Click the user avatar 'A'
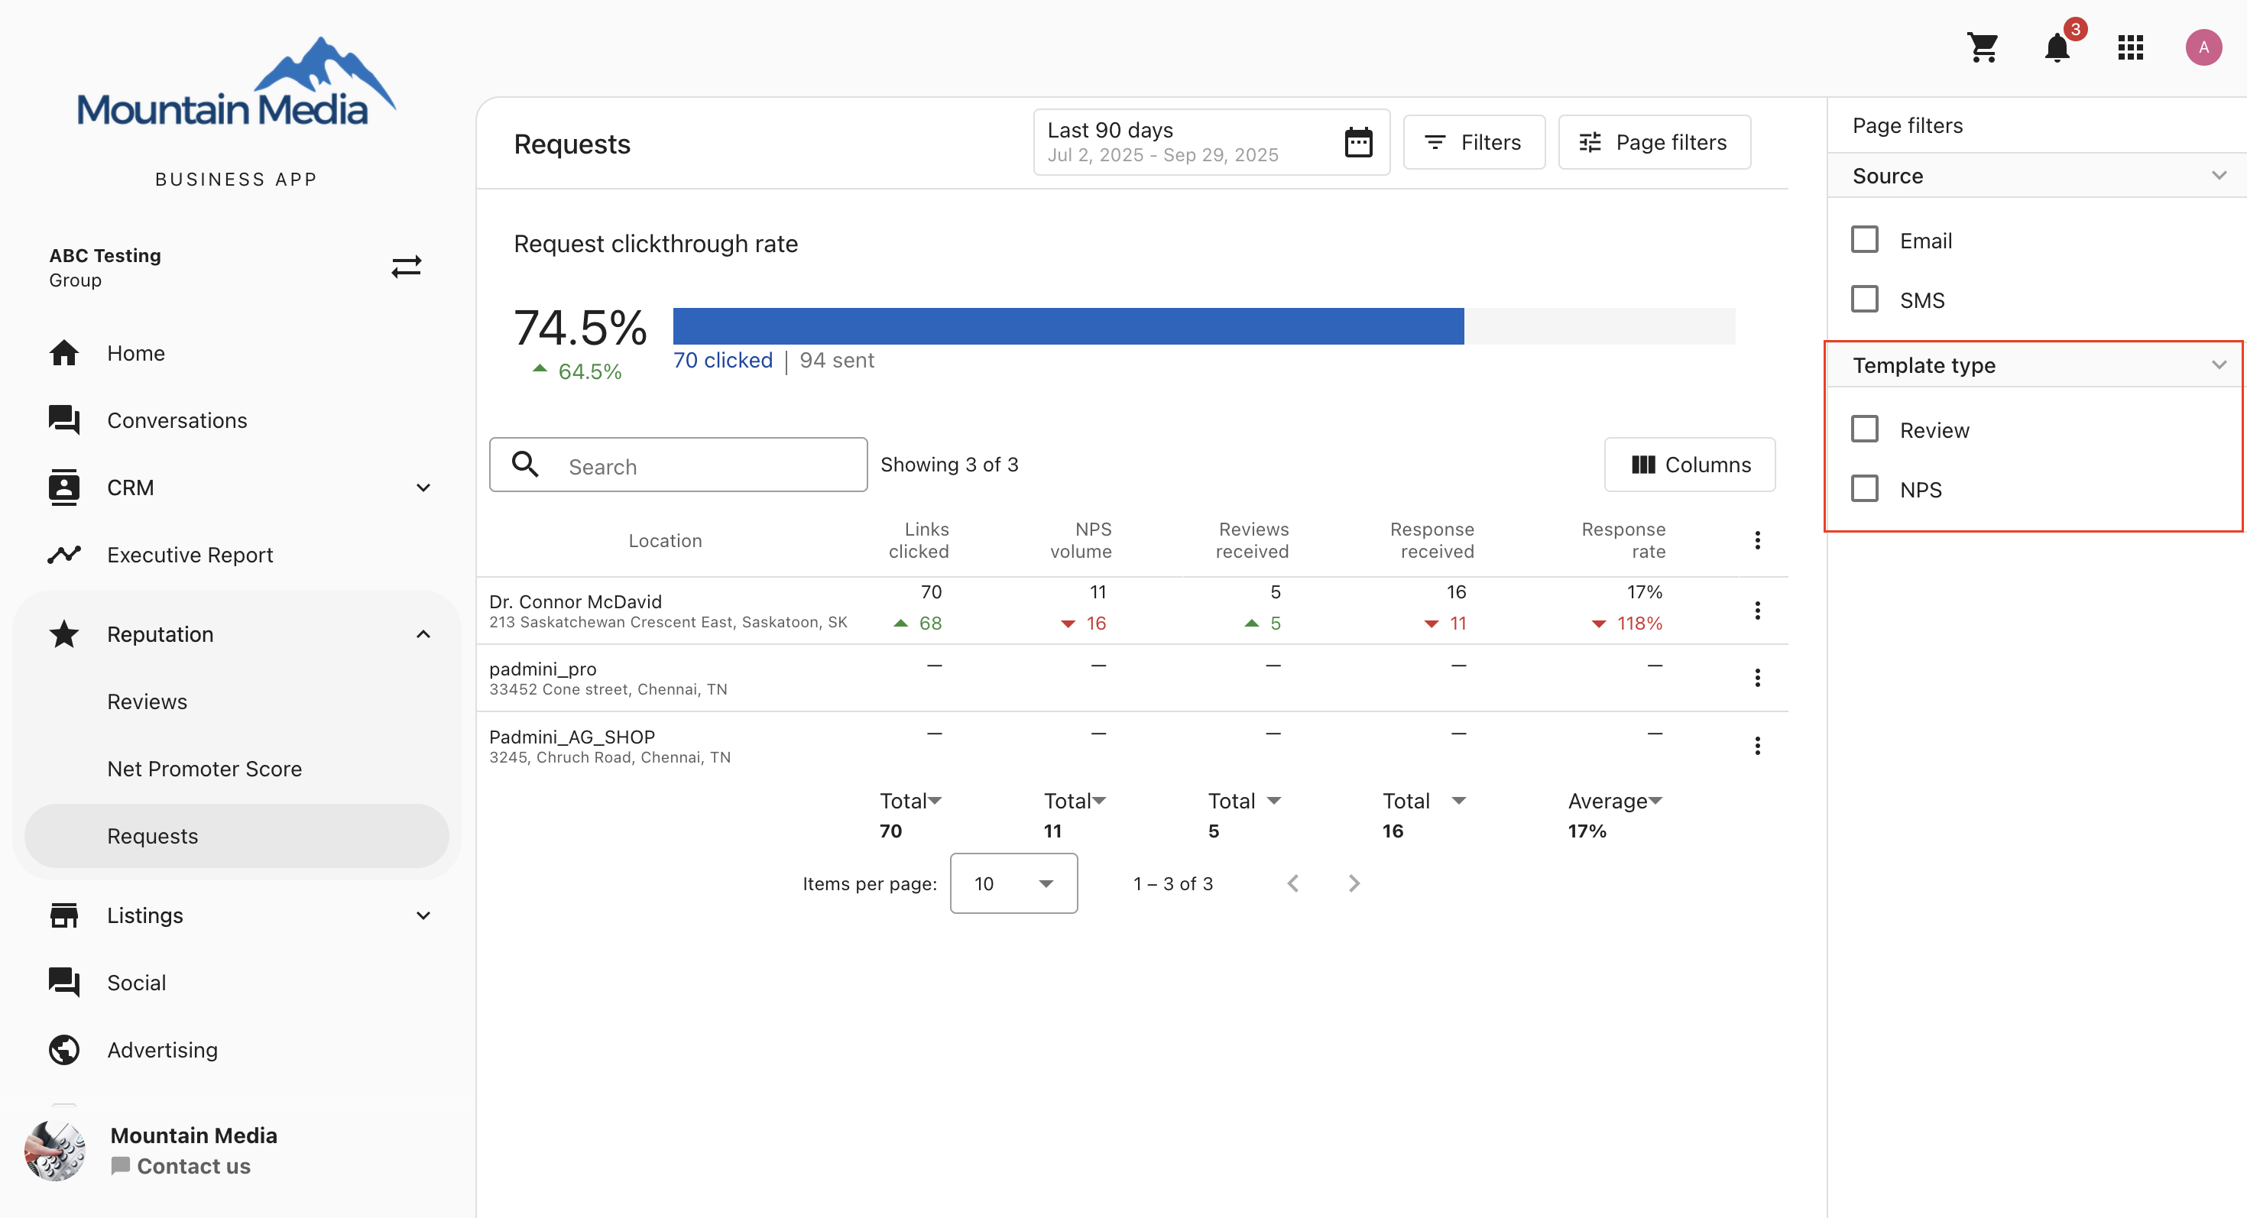Screen dimensions: 2247x1218 point(2203,47)
